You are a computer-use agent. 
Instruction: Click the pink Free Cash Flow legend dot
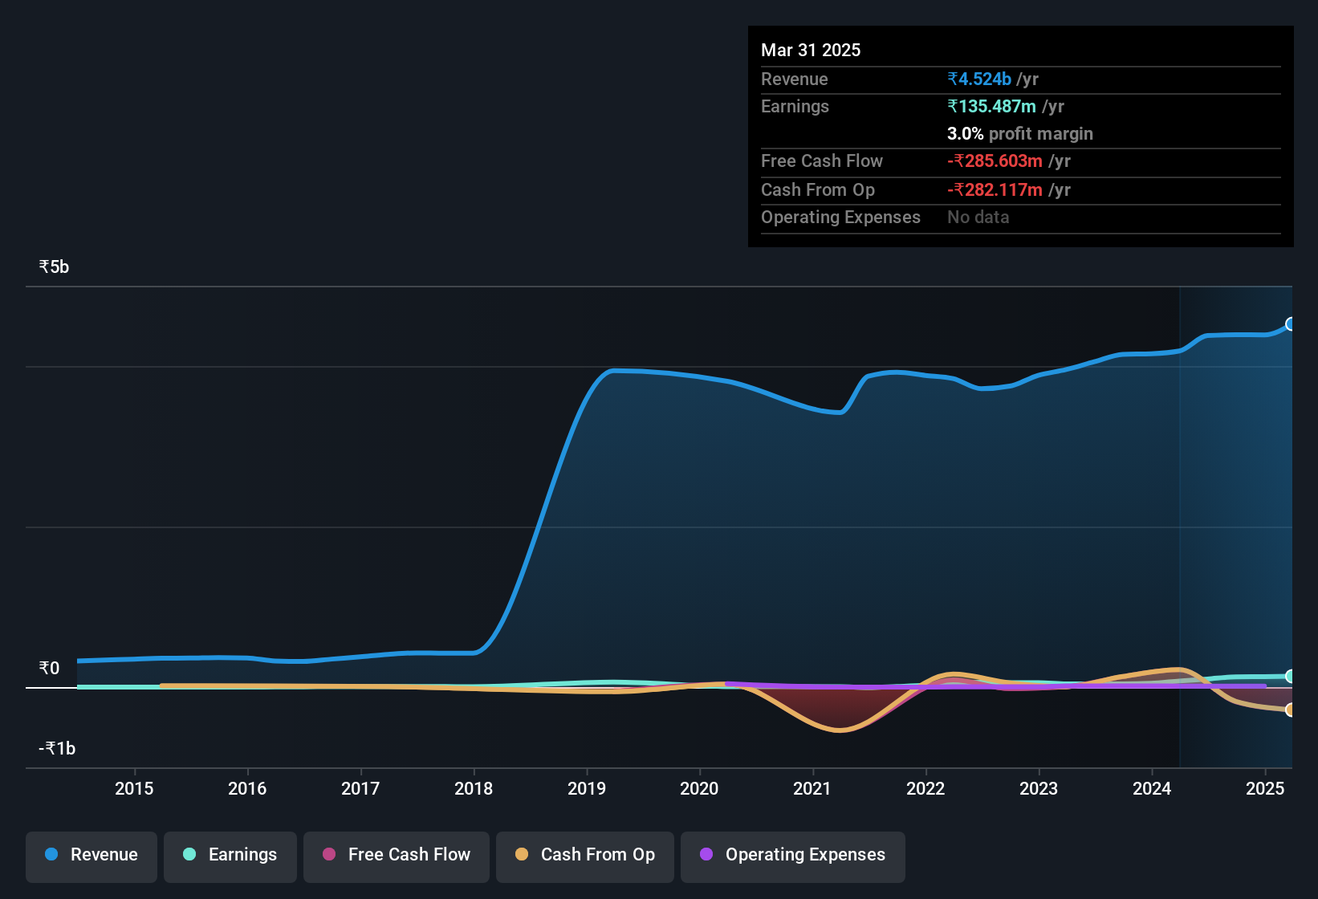pos(329,855)
